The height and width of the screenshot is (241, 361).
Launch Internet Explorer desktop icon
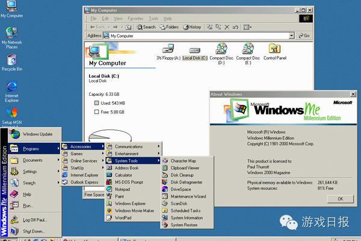pyautogui.click(x=12, y=92)
